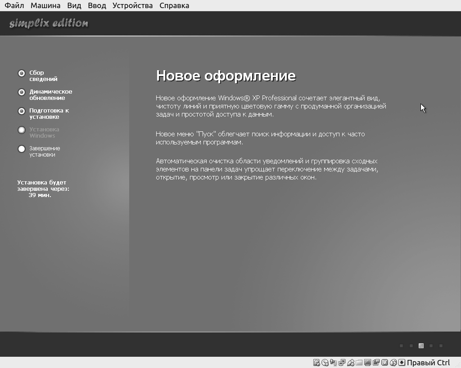The width and height of the screenshot is (461, 368).
Task: Open the Справка menu
Action: click(x=174, y=5)
